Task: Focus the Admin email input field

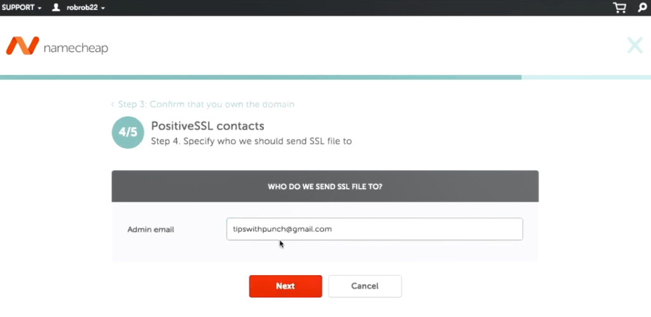Action: pyautogui.click(x=374, y=229)
